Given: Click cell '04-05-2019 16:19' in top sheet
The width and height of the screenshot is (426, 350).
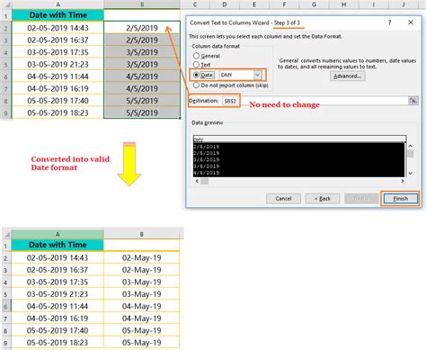Looking at the screenshot, I should pos(58,88).
